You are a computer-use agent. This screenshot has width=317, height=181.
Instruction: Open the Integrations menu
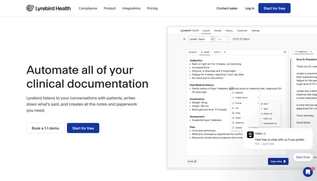pyautogui.click(x=131, y=8)
